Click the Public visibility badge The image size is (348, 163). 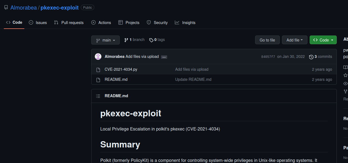tap(87, 8)
